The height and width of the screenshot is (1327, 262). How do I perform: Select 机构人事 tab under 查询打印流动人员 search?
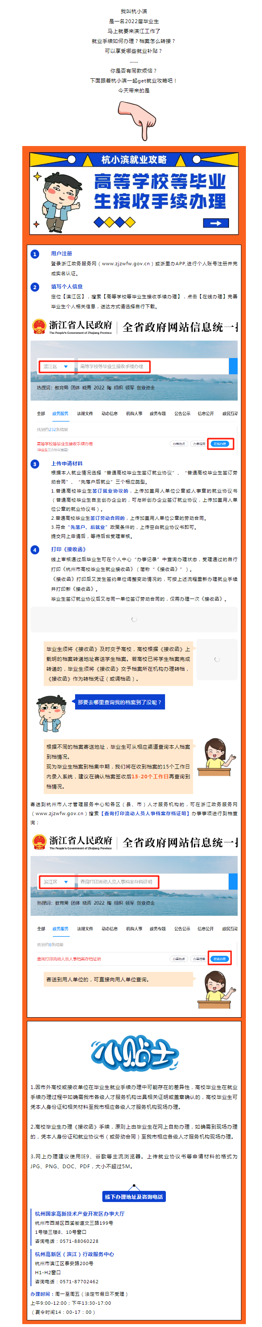[x=134, y=928]
